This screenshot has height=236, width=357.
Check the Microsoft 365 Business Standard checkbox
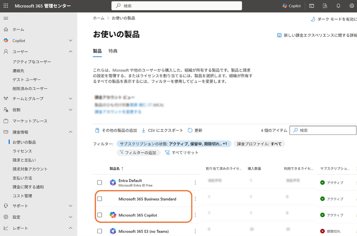[99, 199]
